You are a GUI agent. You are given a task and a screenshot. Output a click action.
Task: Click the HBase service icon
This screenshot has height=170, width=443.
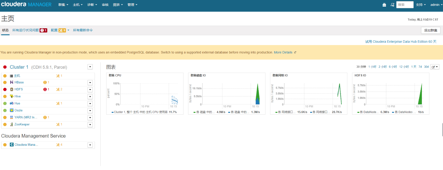coord(12,82)
